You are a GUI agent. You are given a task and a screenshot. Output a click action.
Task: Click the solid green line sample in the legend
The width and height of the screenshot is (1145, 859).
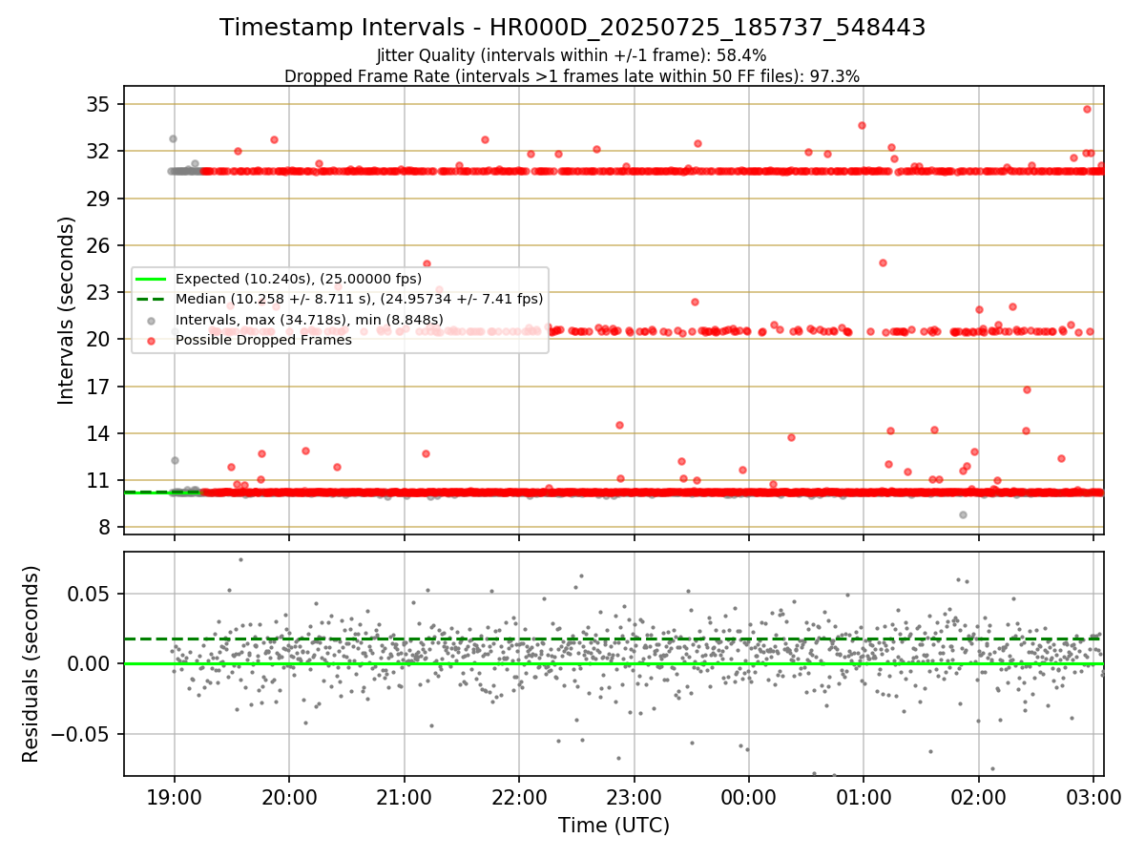click(153, 279)
